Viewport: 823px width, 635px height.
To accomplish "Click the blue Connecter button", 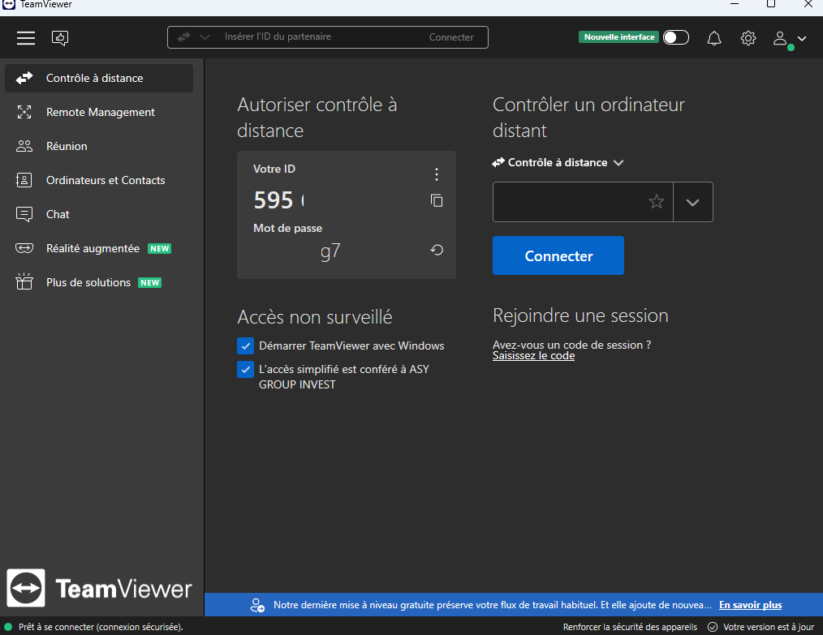I will click(x=558, y=255).
